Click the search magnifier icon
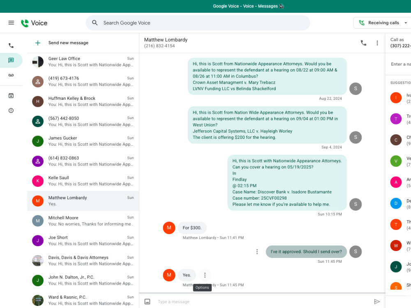This screenshot has height=308, width=411. point(95,23)
